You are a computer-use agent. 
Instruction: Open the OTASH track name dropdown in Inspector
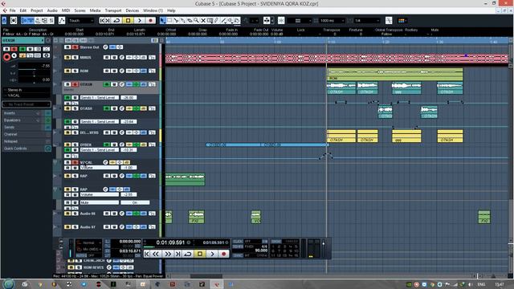[x=23, y=40]
